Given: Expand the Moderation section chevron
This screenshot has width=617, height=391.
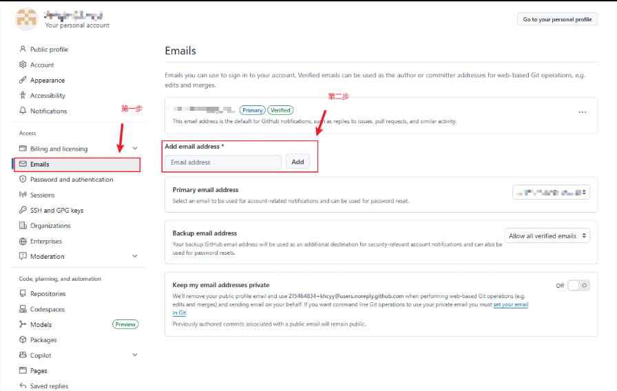Looking at the screenshot, I should point(134,256).
